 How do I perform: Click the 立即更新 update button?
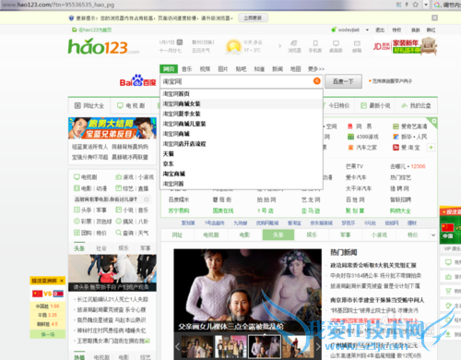[x=253, y=18]
